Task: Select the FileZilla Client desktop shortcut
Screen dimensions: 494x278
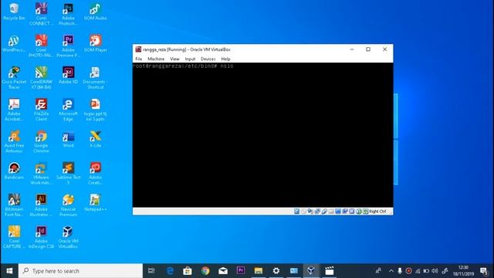Action: pyautogui.click(x=41, y=110)
